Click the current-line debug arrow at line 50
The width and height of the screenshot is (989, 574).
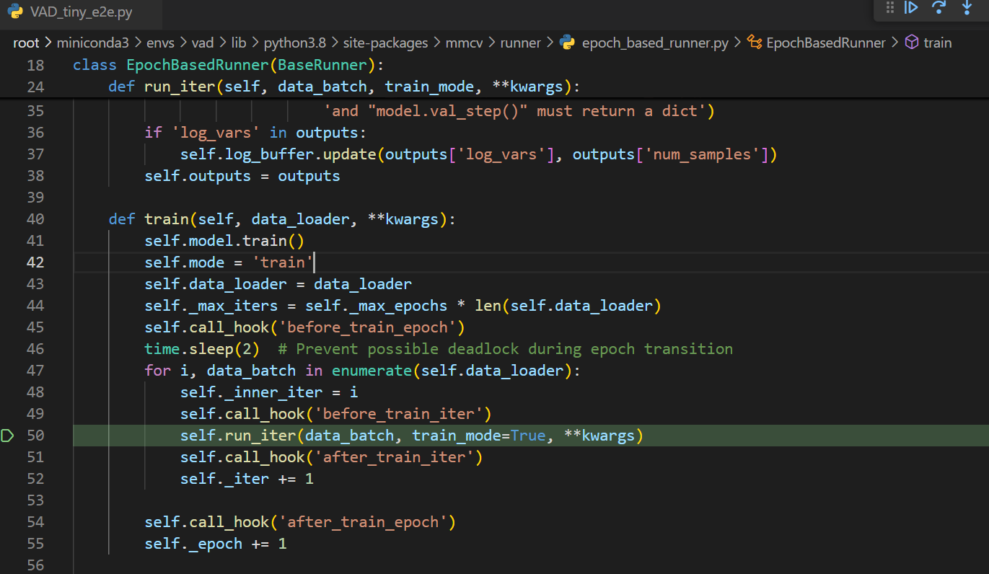8,436
